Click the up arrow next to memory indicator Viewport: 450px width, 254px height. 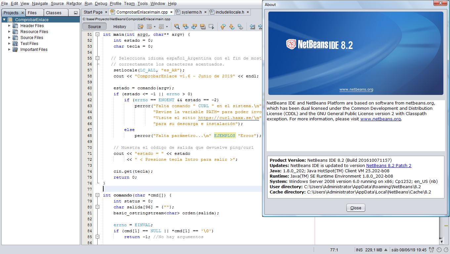[x=386, y=250]
